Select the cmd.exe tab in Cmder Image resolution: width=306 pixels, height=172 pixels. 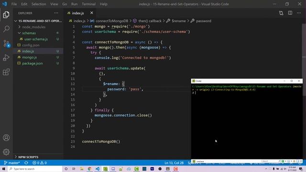pos(198,161)
